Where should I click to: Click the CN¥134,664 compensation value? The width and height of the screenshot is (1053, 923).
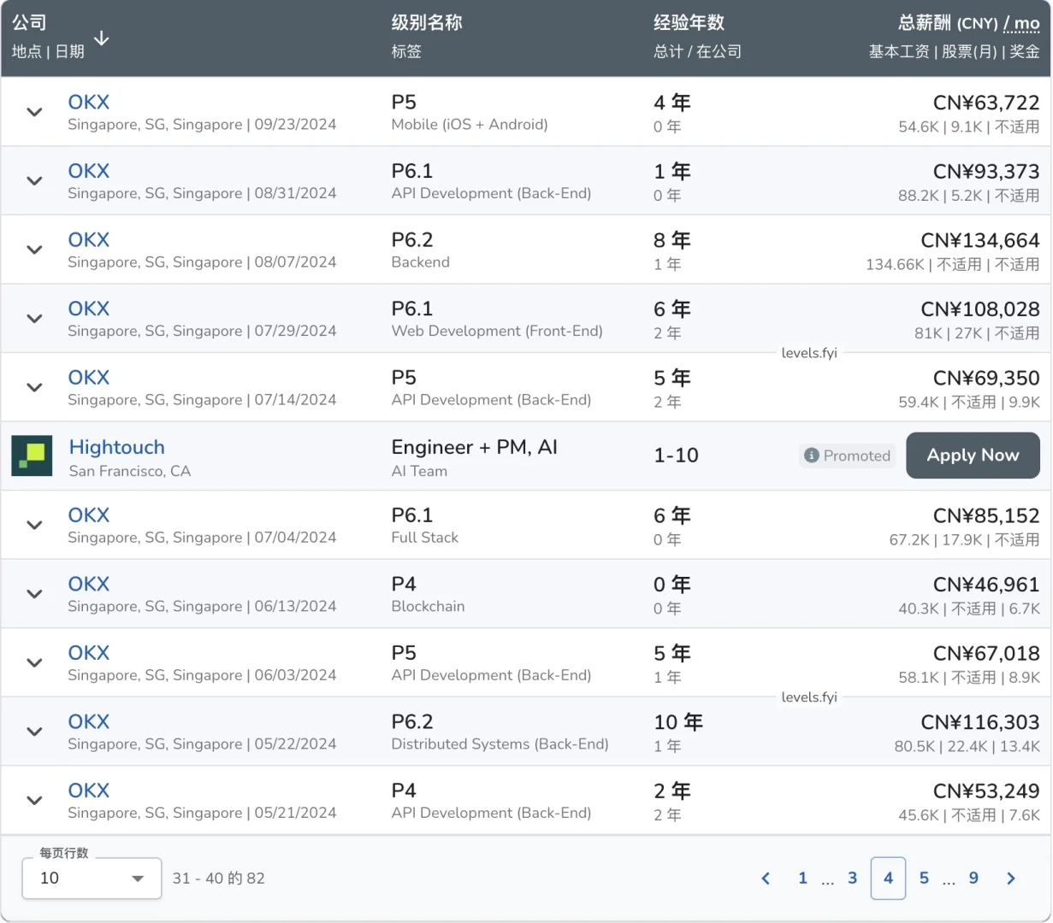click(980, 240)
